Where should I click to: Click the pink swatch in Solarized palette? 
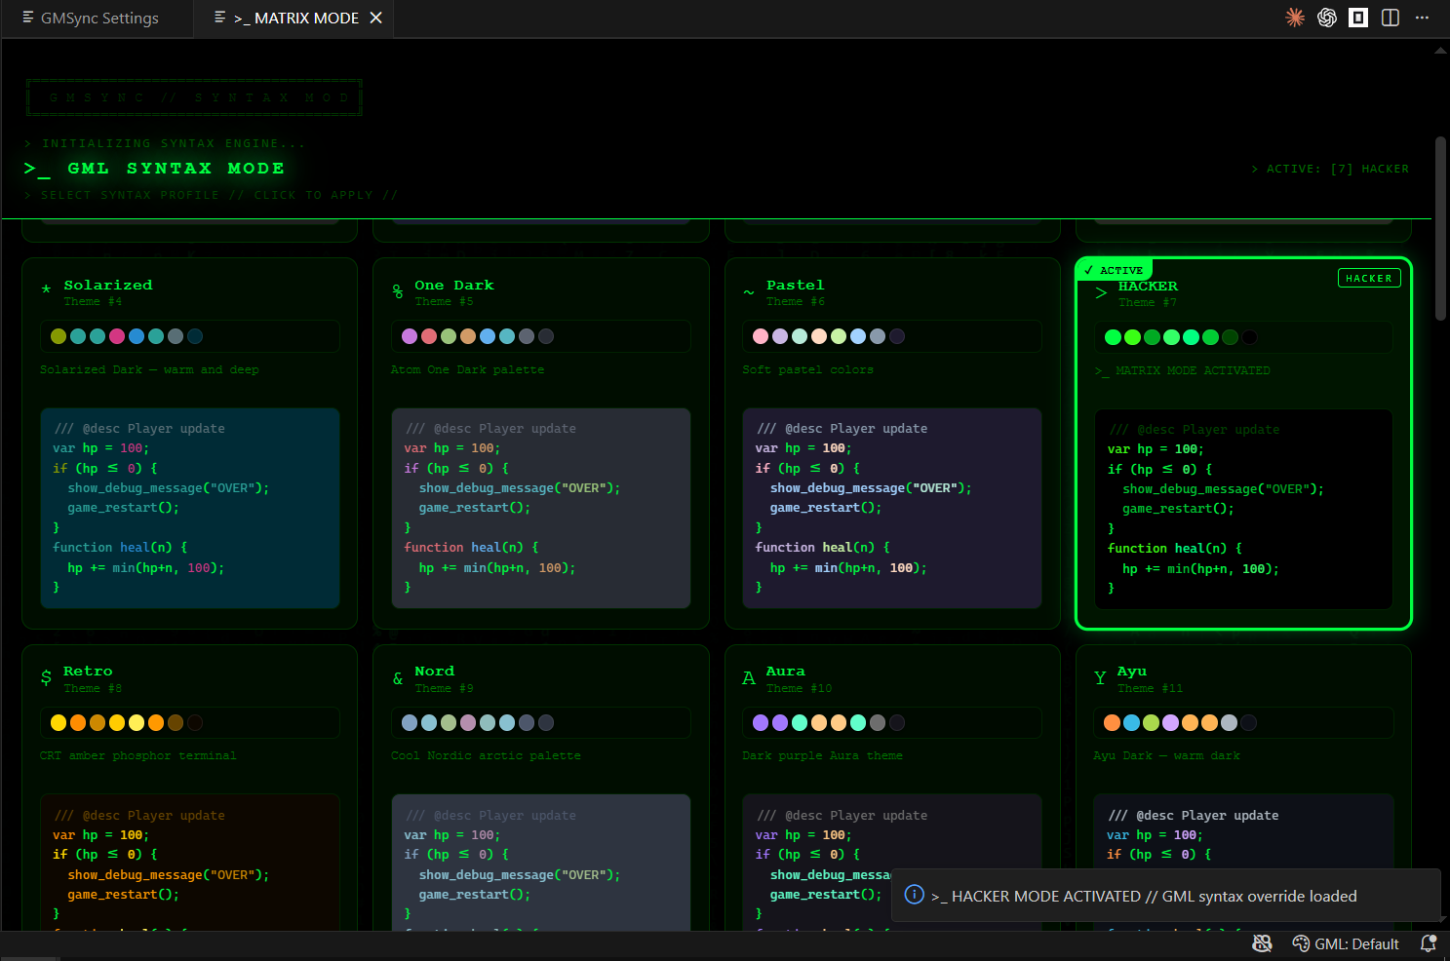(117, 336)
